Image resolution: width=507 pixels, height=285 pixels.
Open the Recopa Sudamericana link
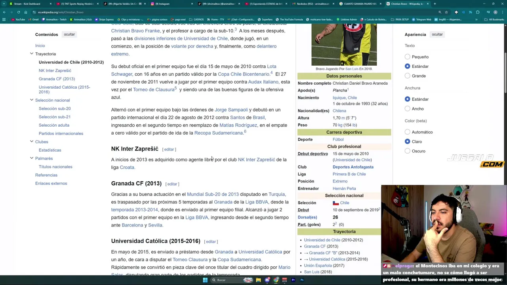point(219,133)
